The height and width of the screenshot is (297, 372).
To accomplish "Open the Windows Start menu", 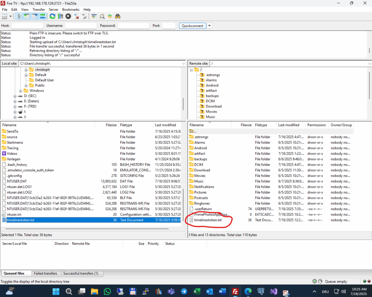I will pyautogui.click(x=56, y=291).
